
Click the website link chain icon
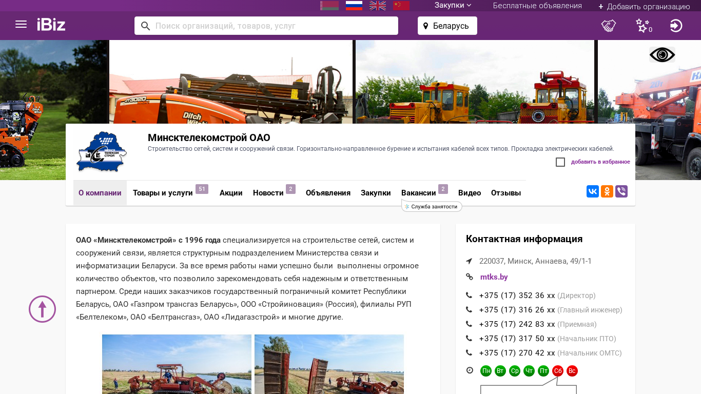click(x=469, y=277)
